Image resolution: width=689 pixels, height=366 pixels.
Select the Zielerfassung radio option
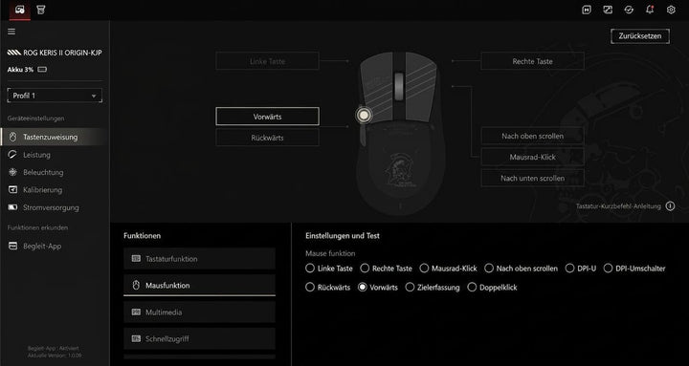click(410, 288)
